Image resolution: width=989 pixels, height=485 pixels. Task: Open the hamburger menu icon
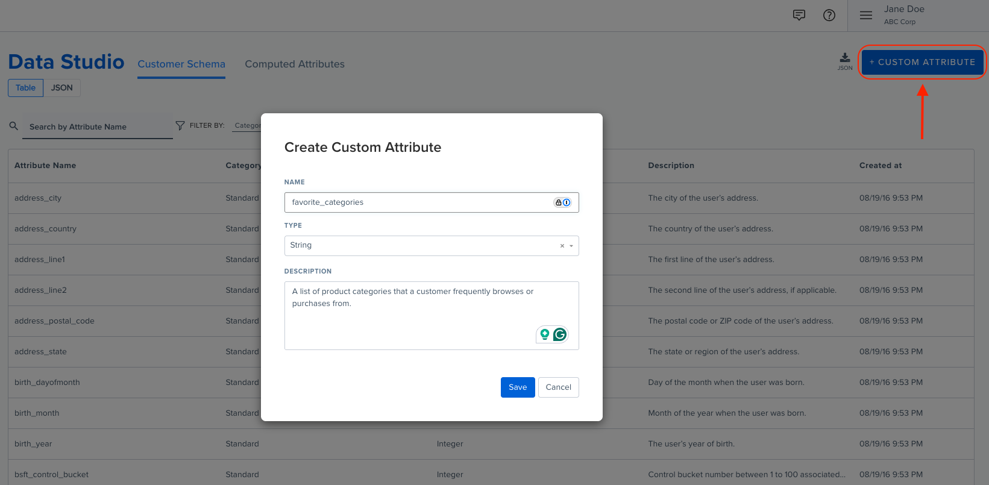(x=865, y=16)
